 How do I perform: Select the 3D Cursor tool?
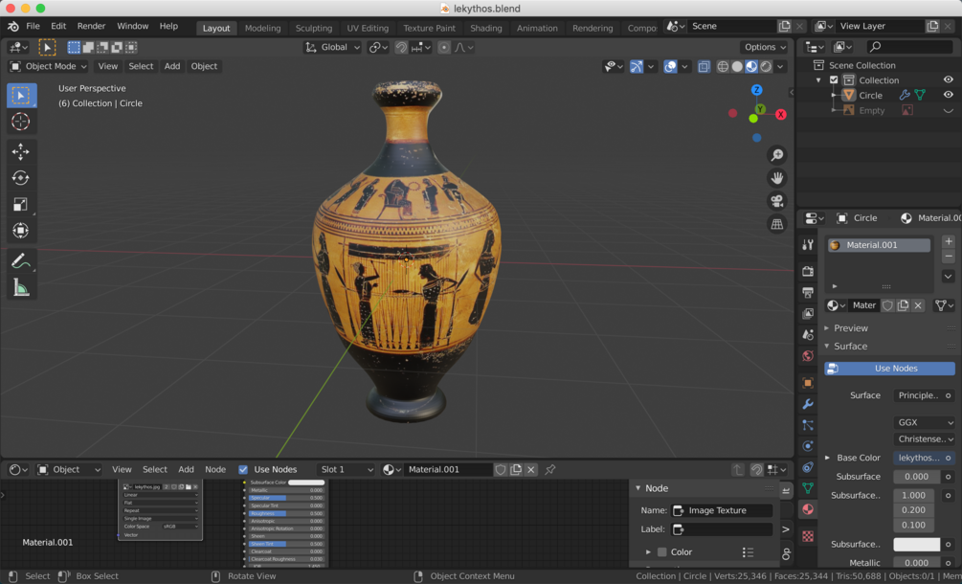21,122
